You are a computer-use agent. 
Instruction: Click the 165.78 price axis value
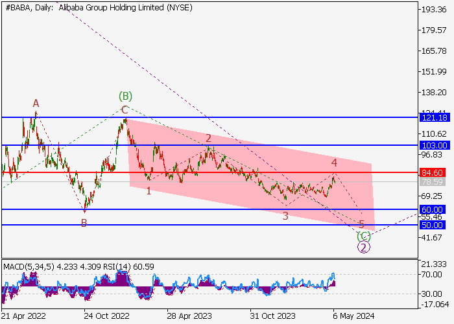(x=434, y=51)
